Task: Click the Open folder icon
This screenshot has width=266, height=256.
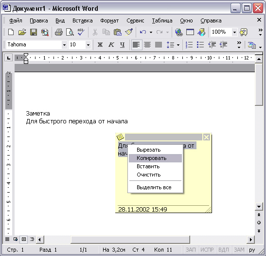Action: [x=22, y=32]
